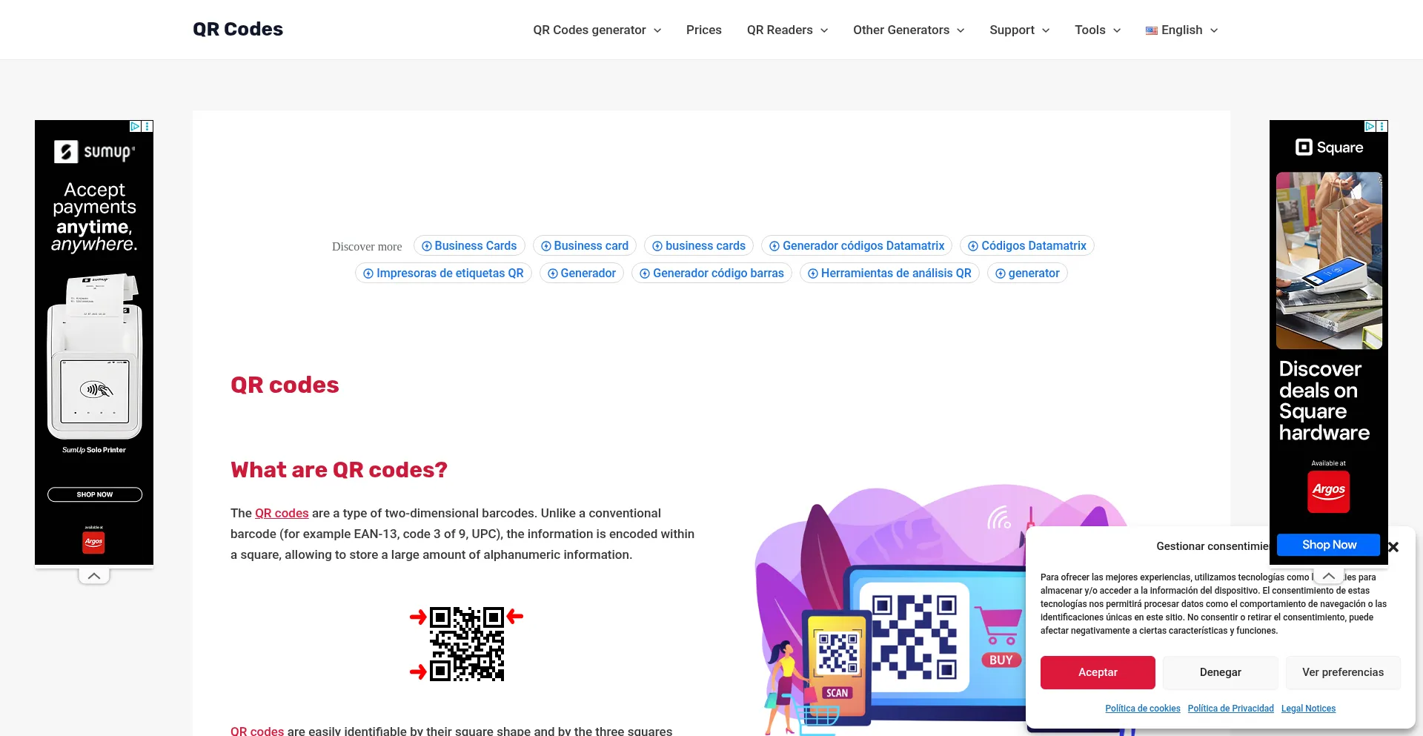1423x736 pixels.
Task: Click the SumUp logo in the ad
Action: (x=95, y=152)
